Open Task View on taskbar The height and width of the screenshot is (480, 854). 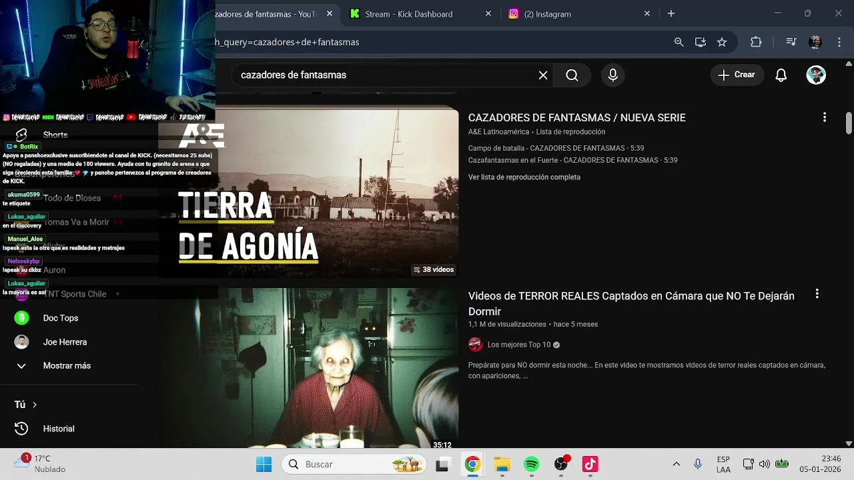[x=442, y=464]
